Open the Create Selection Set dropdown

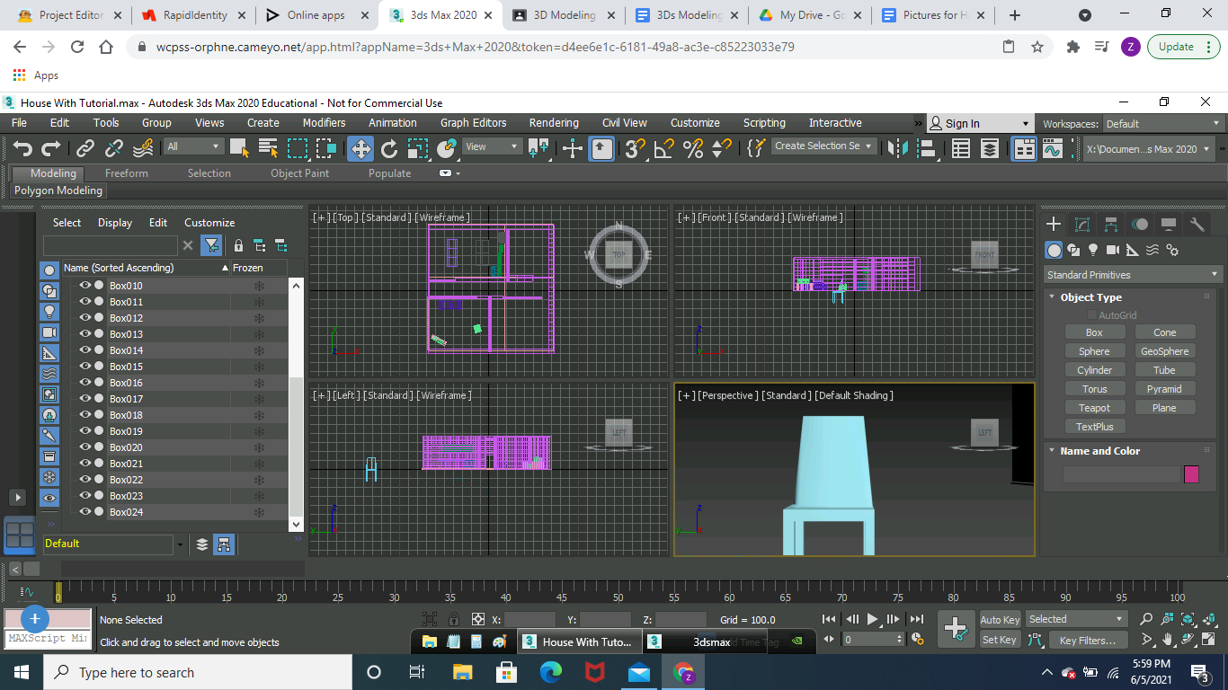823,146
